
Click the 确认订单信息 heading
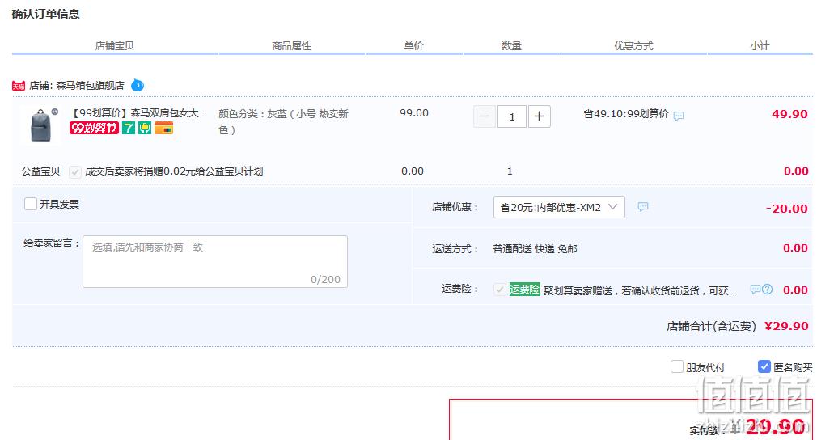pyautogui.click(x=46, y=14)
